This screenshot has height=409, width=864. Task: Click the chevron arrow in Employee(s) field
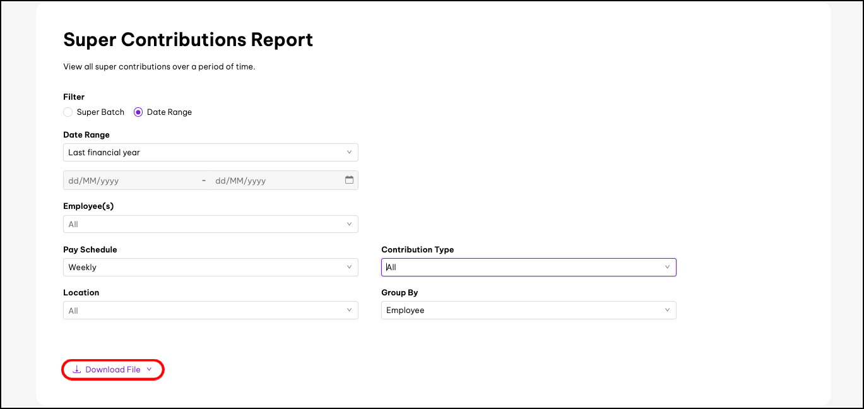[x=349, y=224]
